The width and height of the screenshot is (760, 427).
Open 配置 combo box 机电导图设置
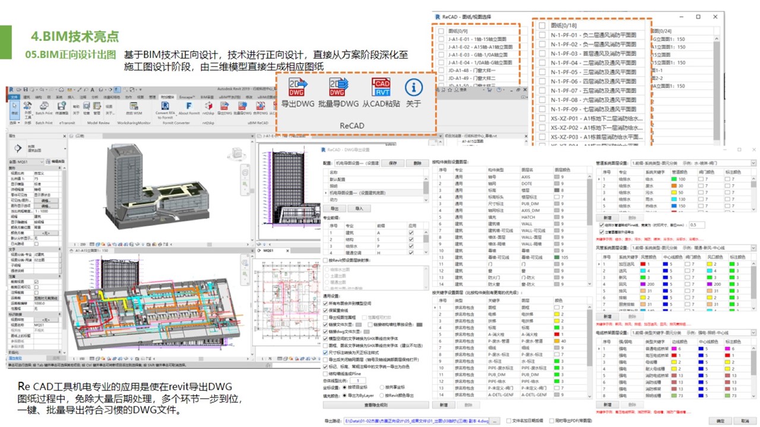(x=358, y=162)
